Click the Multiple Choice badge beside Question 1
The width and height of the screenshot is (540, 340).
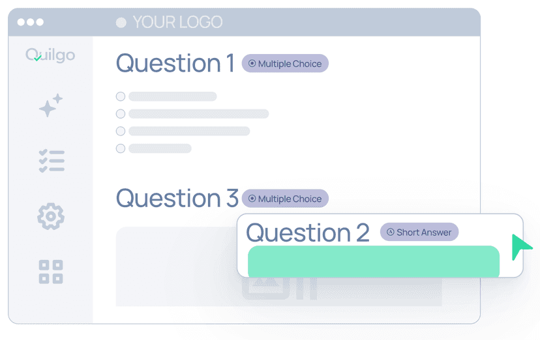pyautogui.click(x=285, y=64)
